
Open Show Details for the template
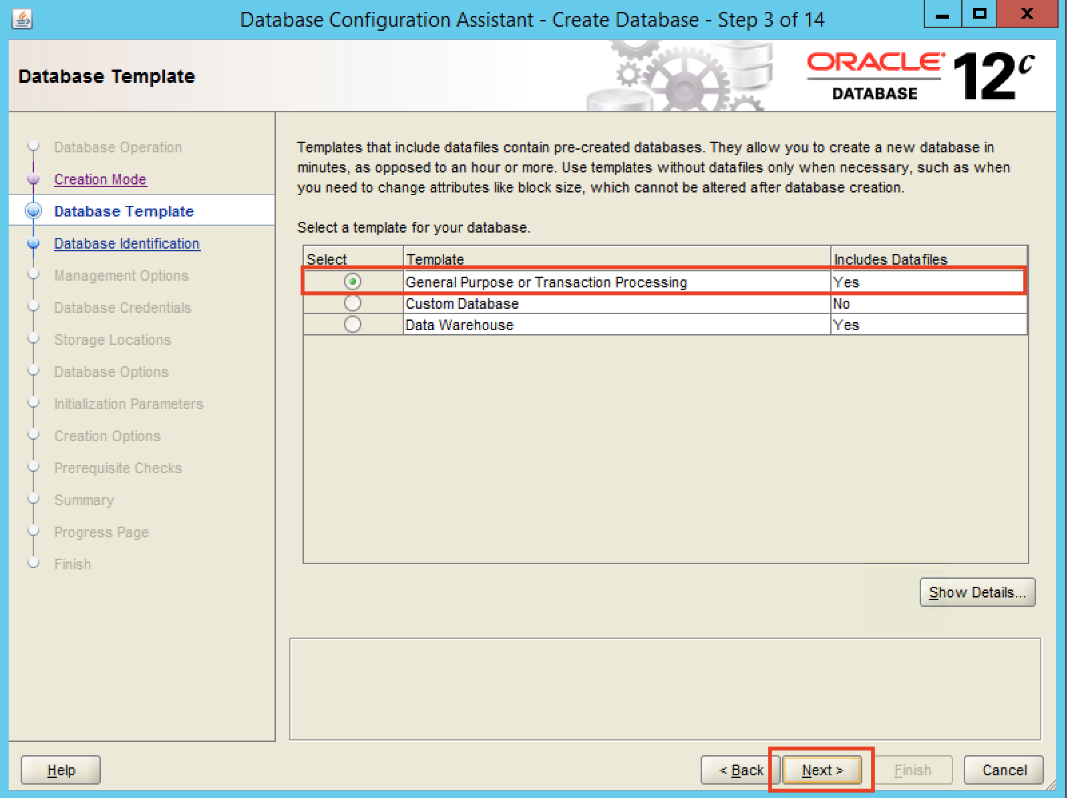[976, 592]
